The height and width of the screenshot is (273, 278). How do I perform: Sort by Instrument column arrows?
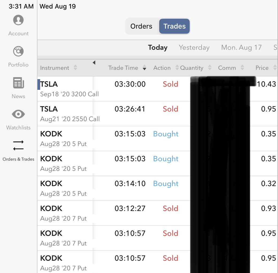click(75, 68)
